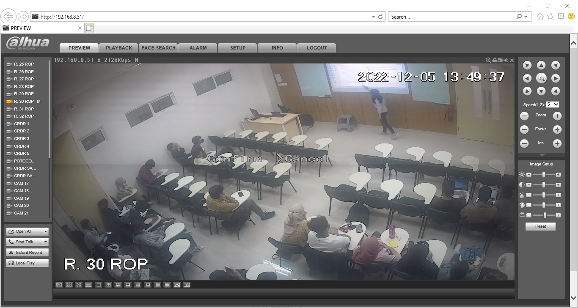Viewport: 578px width, 308px height.
Task: Take a snapshot of the video
Action: (x=500, y=60)
